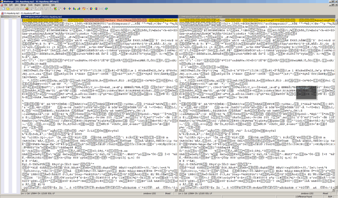338x198 pixels.
Task: Open the Options toolbar icon
Action: click(84, 9)
